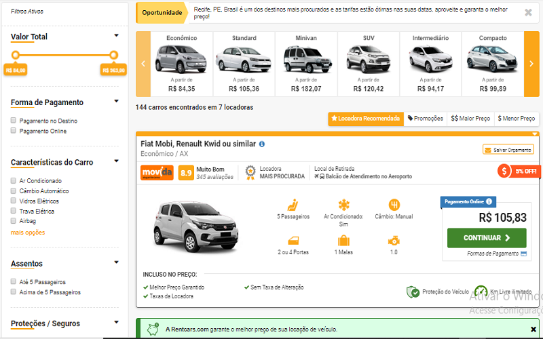The width and height of the screenshot is (543, 339).
Task: Dismiss the Rentcars best price guarantee banner
Action: [533, 330]
